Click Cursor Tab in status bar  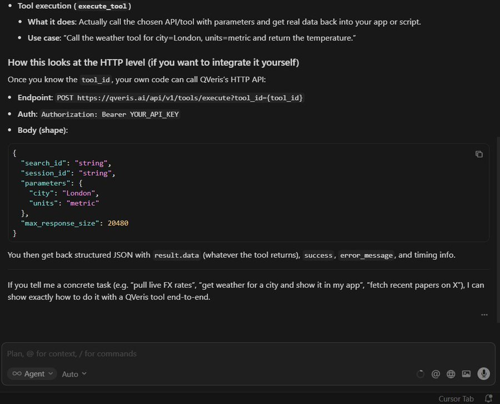(456, 398)
